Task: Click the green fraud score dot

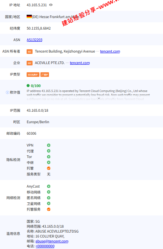Action: [28, 86]
